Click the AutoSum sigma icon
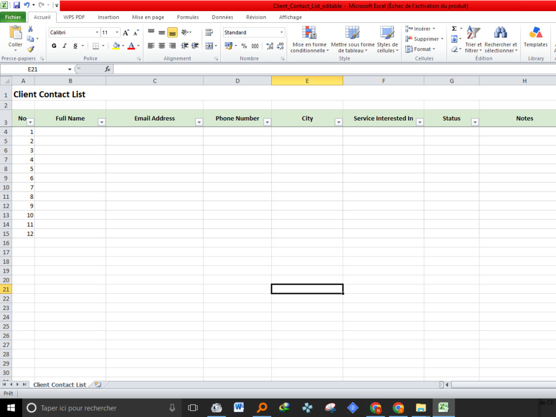556x417 pixels. click(454, 29)
